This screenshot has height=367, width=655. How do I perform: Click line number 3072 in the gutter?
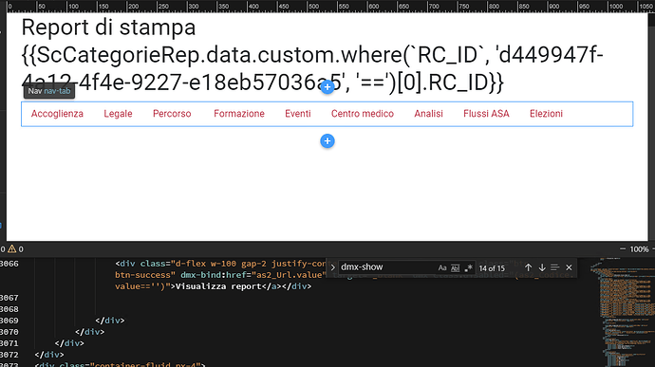point(9,355)
